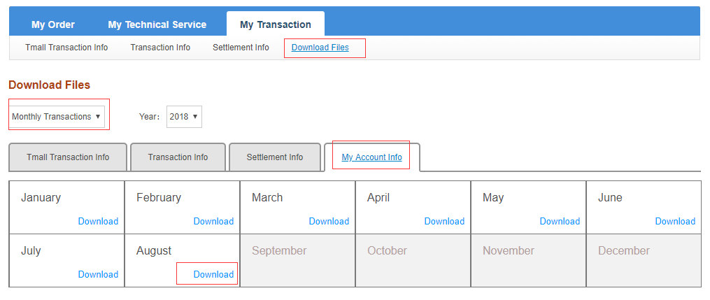Download the August transactions file
The image size is (710, 300).
pyautogui.click(x=213, y=274)
